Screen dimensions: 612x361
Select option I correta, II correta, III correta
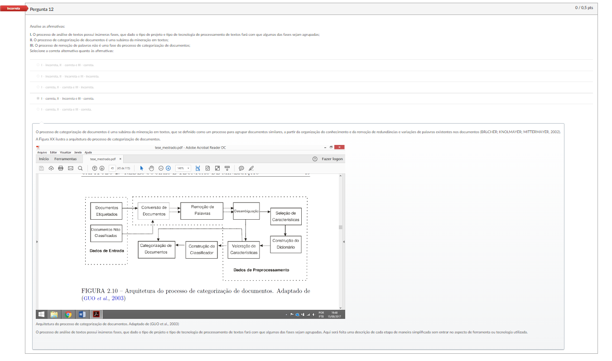coord(38,109)
